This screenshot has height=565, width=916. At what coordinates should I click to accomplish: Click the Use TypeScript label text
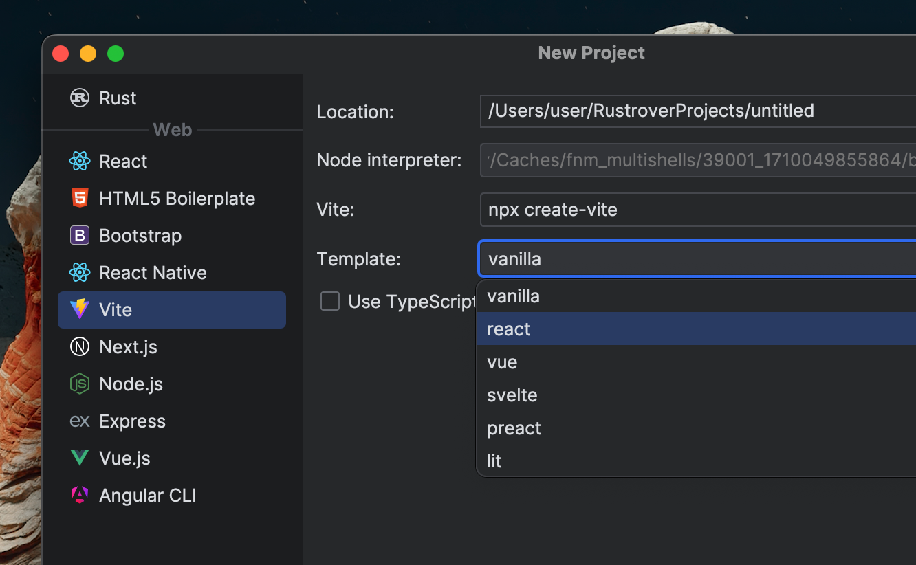pyautogui.click(x=413, y=302)
